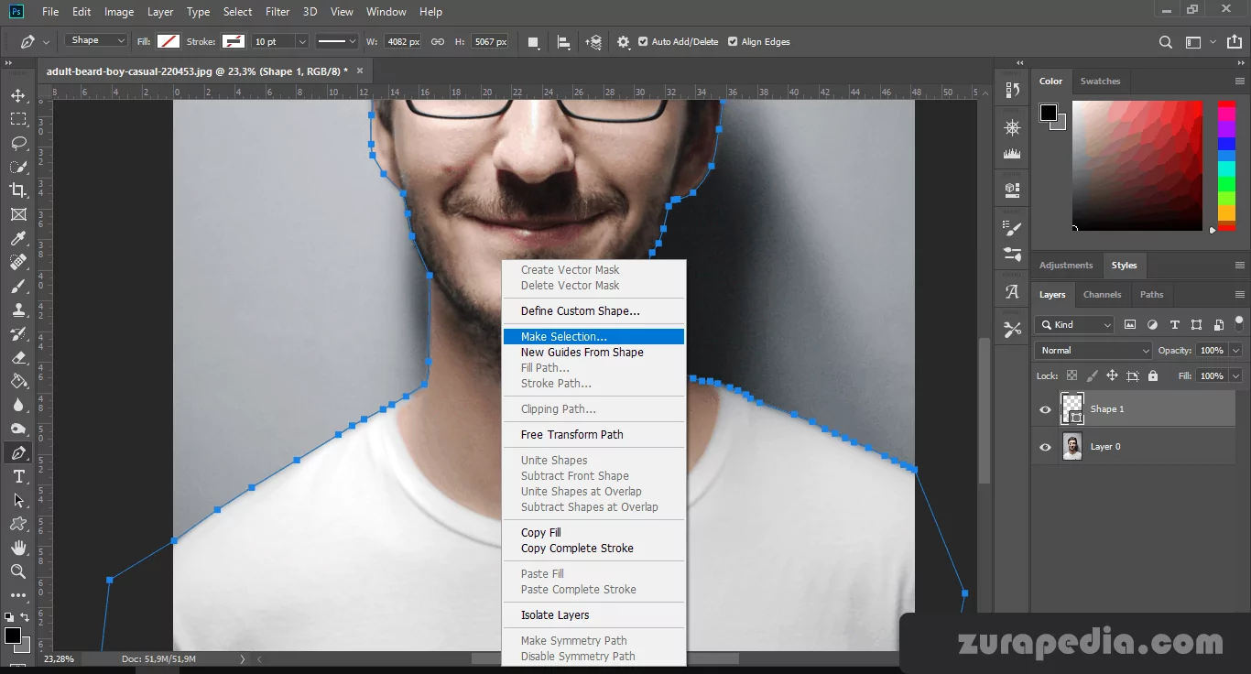Pick the foreground color swatch in Color panel
This screenshot has width=1251, height=674.
pyautogui.click(x=1049, y=113)
